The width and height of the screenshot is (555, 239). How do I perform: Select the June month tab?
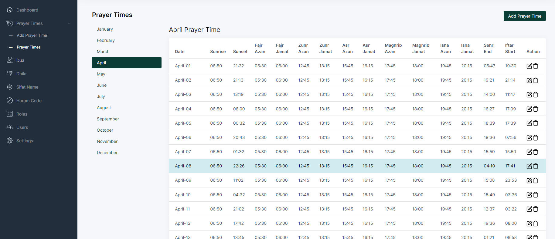click(127, 85)
